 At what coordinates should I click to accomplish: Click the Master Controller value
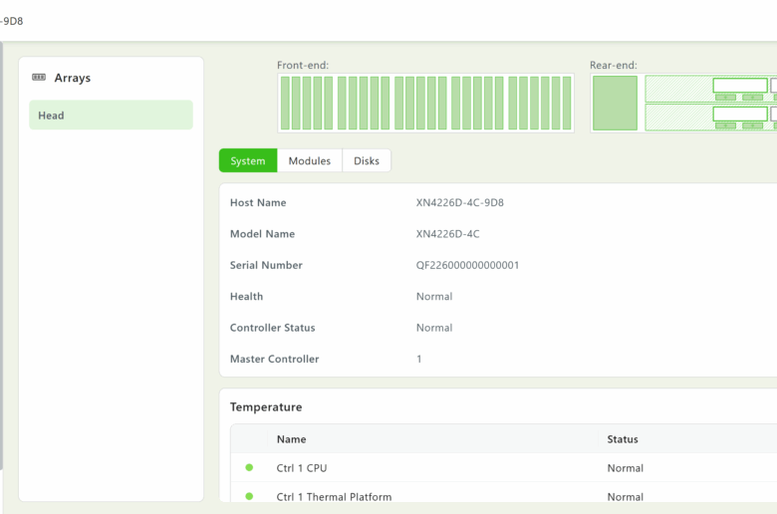tap(419, 360)
